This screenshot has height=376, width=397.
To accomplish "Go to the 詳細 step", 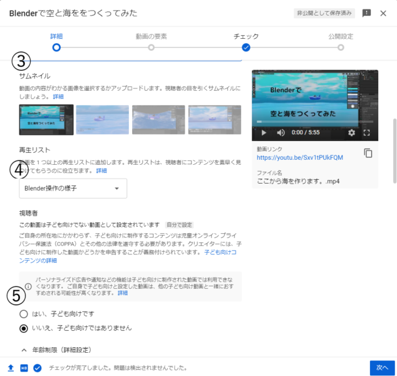I will click(x=56, y=48).
